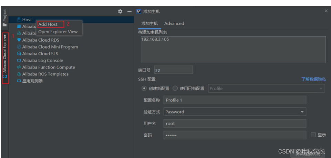This screenshot has height=158, width=331.
Task: Select Alibaba Function Compute node
Action: point(49,67)
